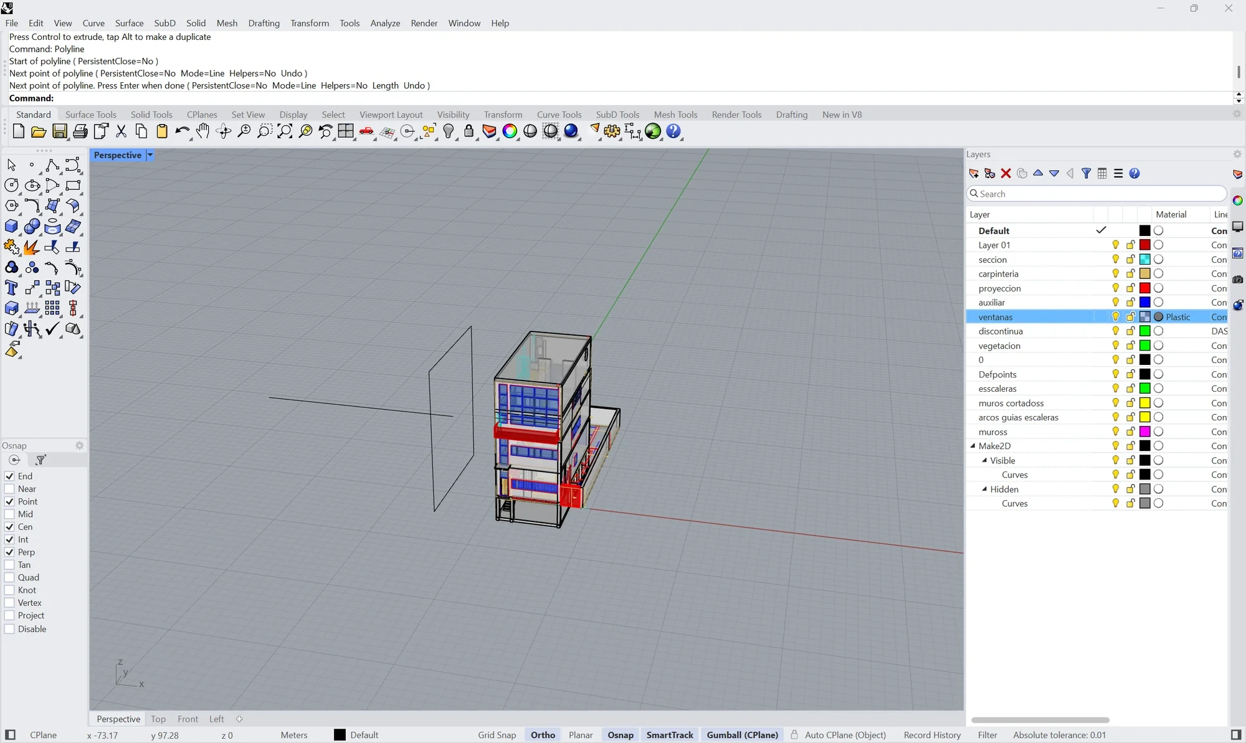Open the Analyze menu

click(x=385, y=23)
